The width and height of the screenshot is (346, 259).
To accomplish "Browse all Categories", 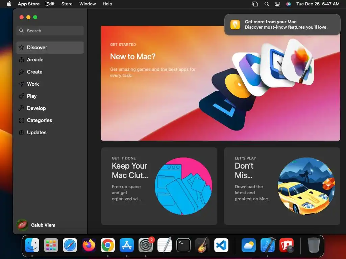I will click(50, 120).
